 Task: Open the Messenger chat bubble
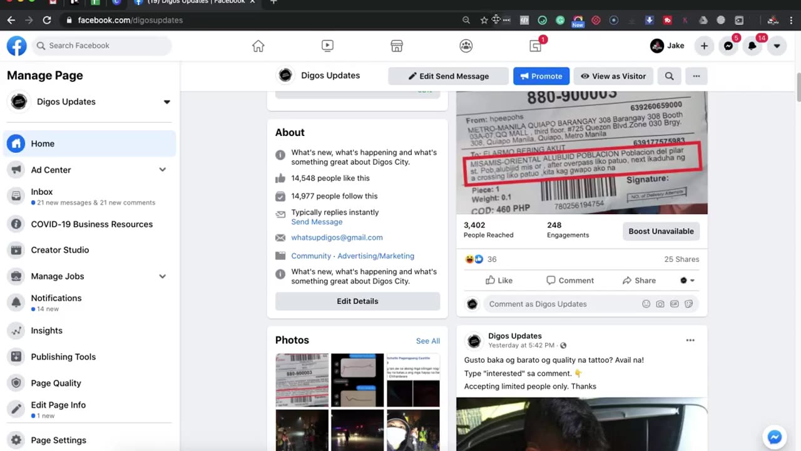pyautogui.click(x=774, y=437)
